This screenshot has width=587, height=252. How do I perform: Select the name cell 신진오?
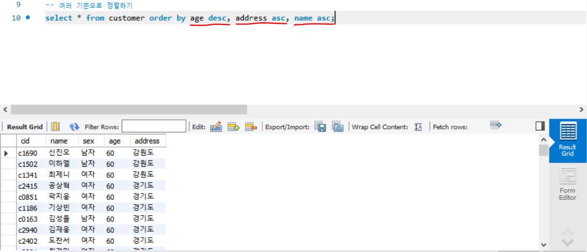62,153
